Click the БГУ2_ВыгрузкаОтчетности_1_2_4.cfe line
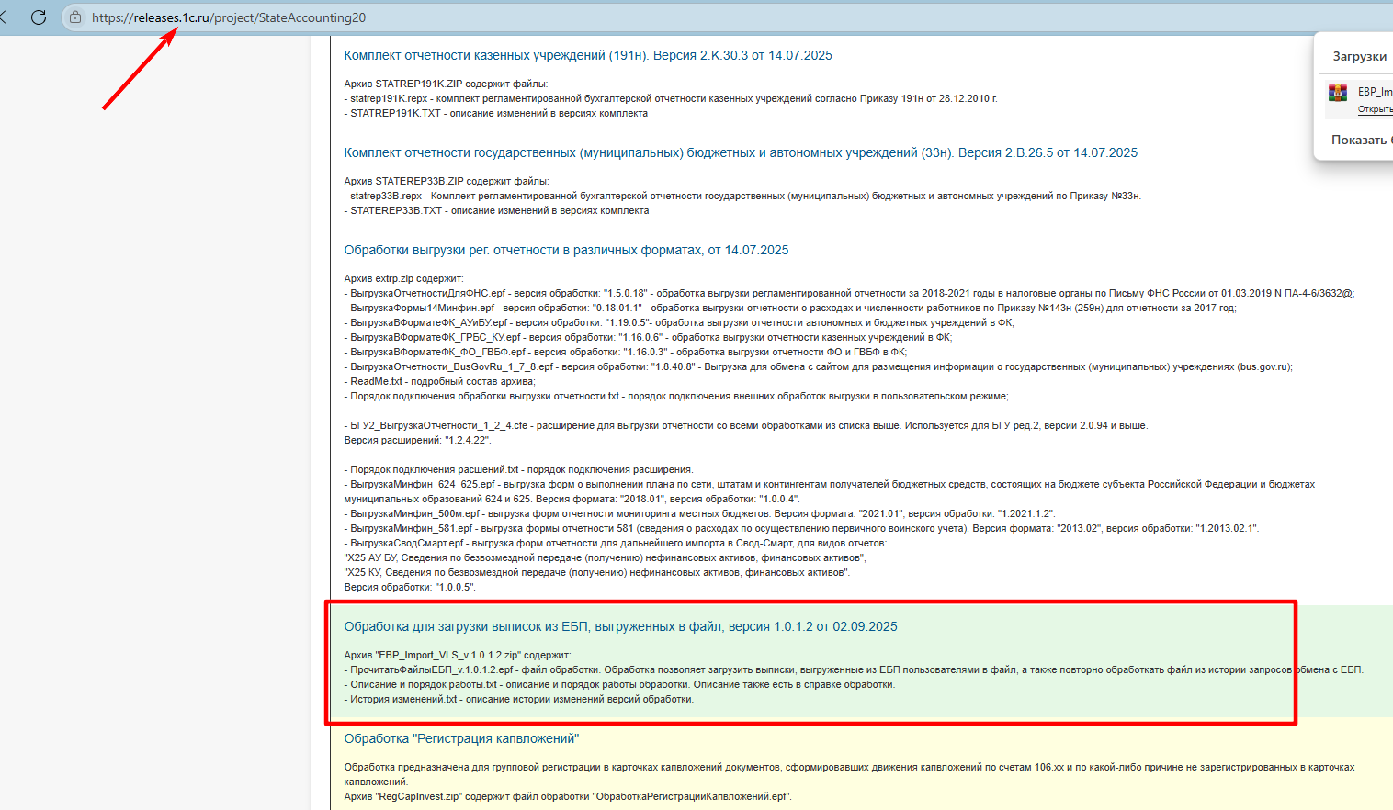 coord(746,425)
